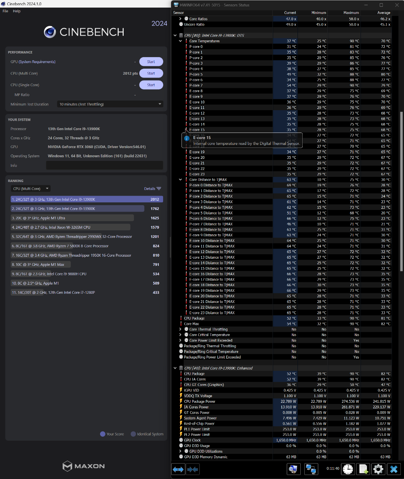Click the expand-view double arrow icon in HWiNFO
Screen dimensions: 404x479
click(x=178, y=469)
